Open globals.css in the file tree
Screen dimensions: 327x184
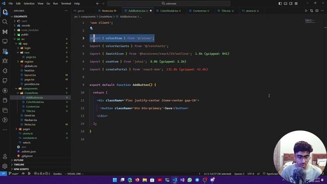click(x=31, y=66)
